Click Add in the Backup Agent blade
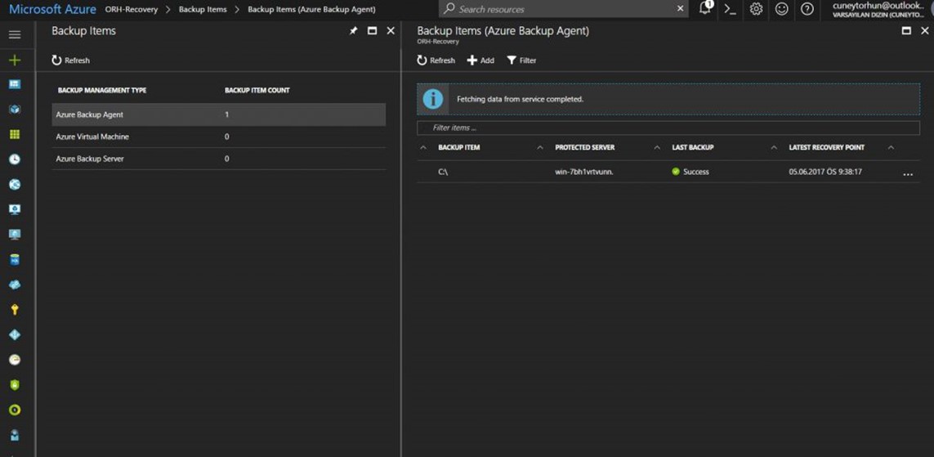934x457 pixels. coord(480,60)
